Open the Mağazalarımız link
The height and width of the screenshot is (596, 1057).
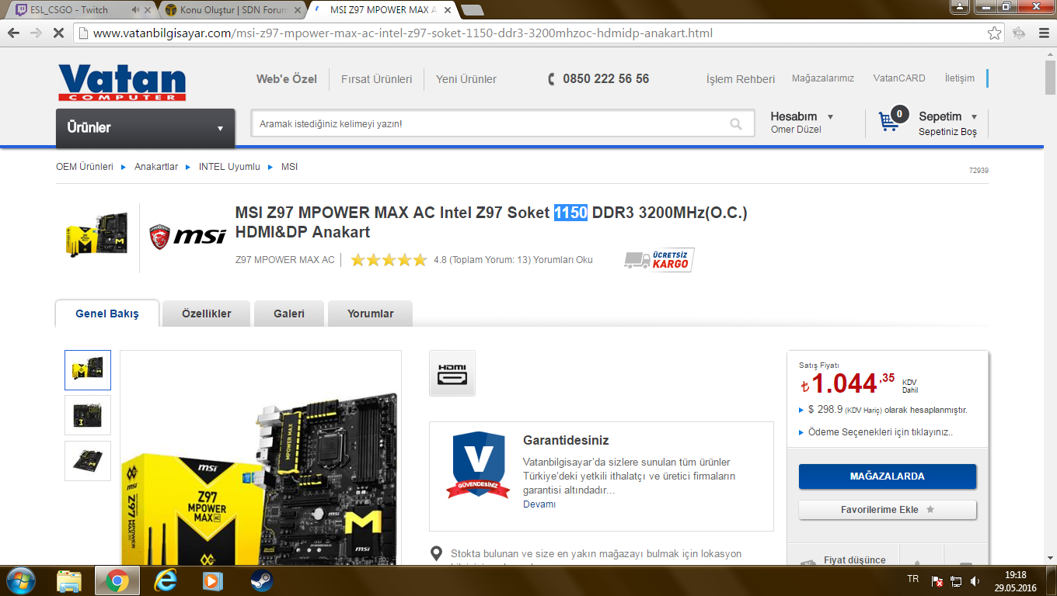click(823, 78)
